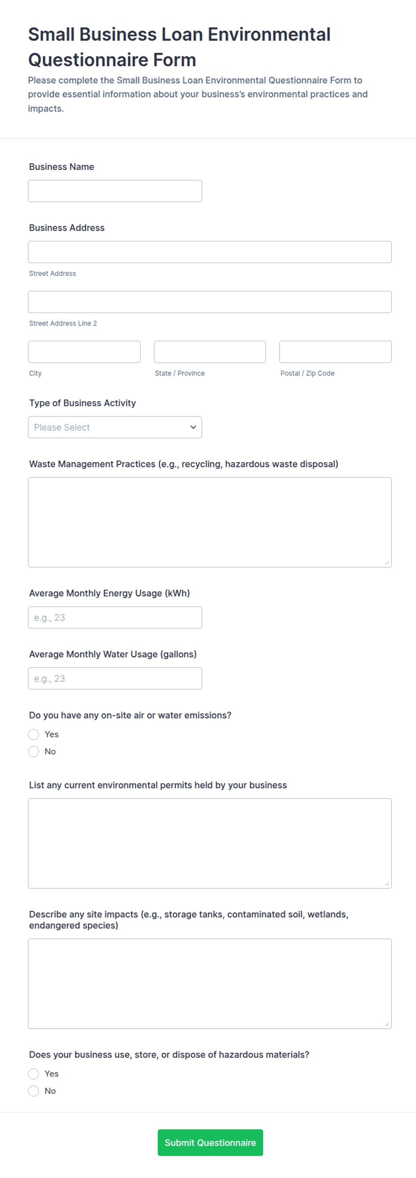Click the environmental permits text area

point(210,843)
